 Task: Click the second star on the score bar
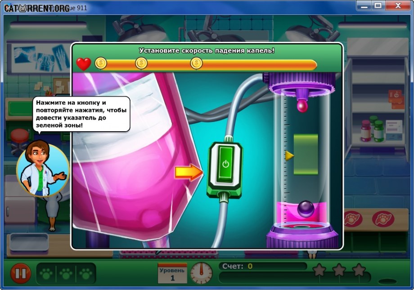pyautogui.click(x=339, y=270)
